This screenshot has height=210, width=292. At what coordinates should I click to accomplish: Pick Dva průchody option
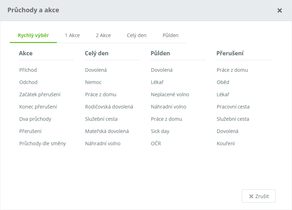[35, 119]
